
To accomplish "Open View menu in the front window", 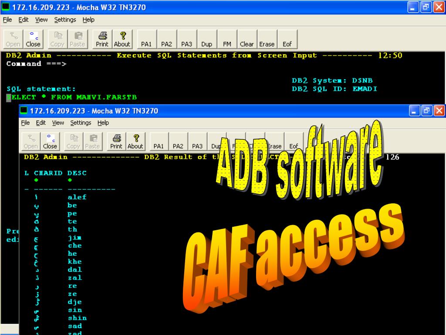I will click(58, 123).
